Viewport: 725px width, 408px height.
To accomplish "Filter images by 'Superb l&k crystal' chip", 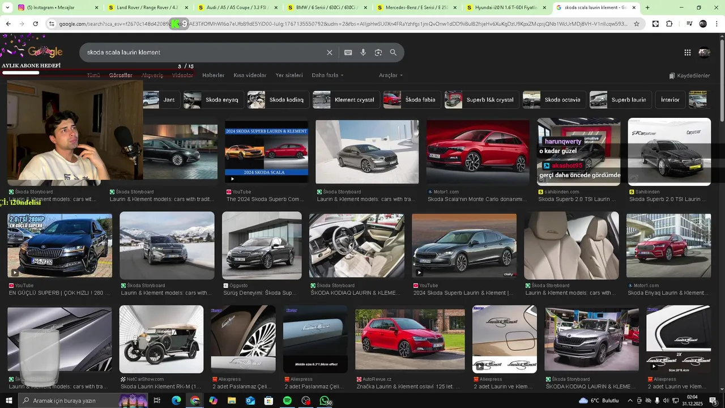I will [x=481, y=100].
